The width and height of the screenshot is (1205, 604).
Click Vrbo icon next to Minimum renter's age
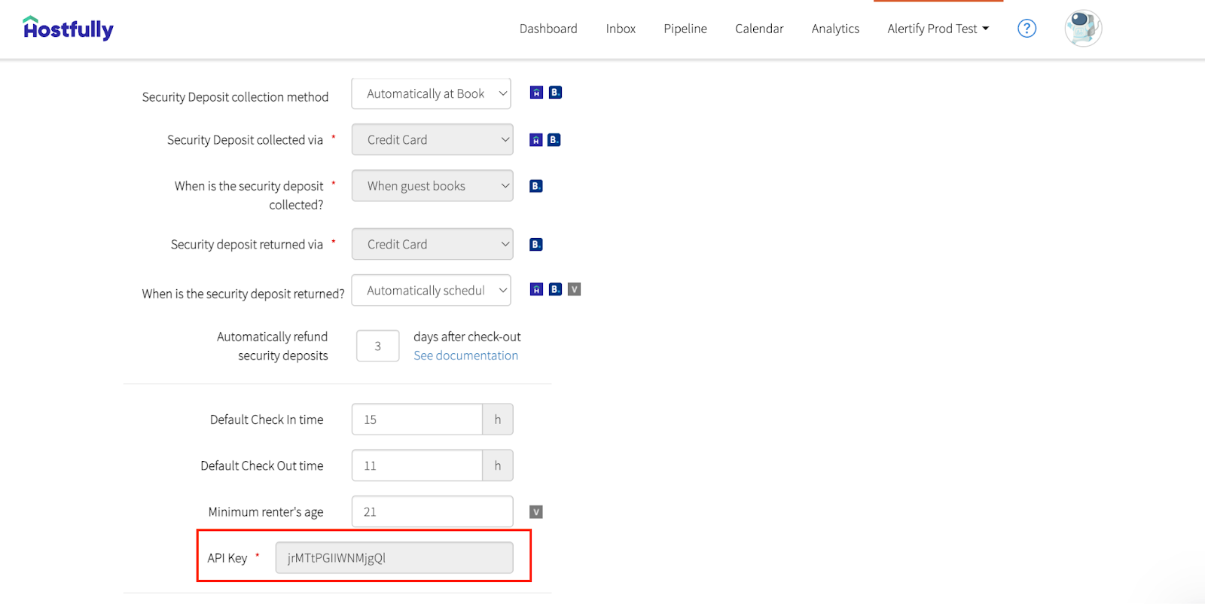[x=536, y=512]
